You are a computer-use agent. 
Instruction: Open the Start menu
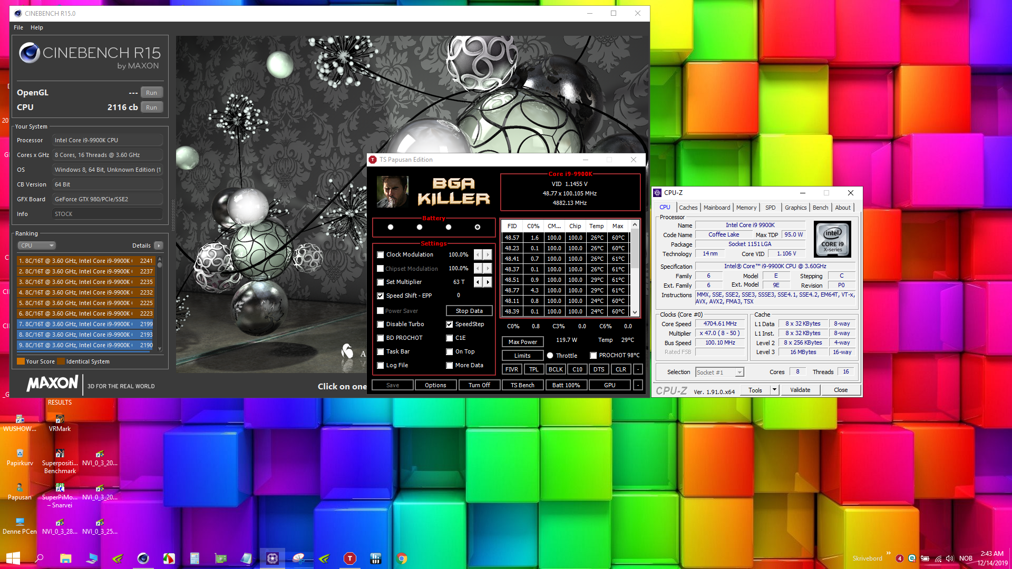point(13,558)
